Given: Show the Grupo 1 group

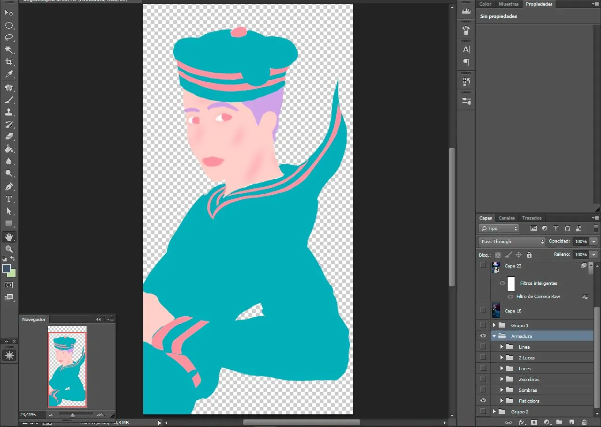Looking at the screenshot, I should (483, 325).
